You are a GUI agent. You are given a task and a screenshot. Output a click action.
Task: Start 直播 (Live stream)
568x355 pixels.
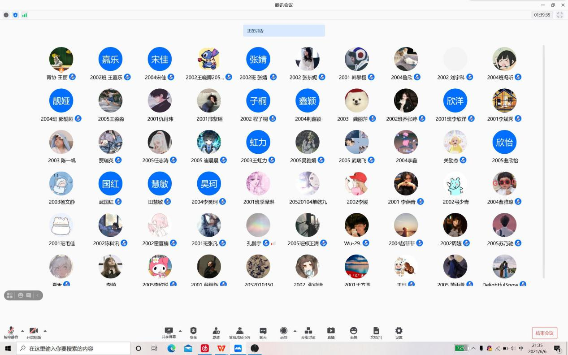331,333
